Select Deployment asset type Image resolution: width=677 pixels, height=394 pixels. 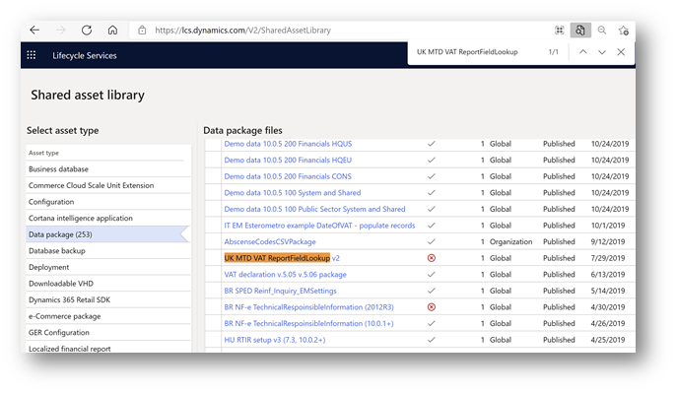point(108,267)
